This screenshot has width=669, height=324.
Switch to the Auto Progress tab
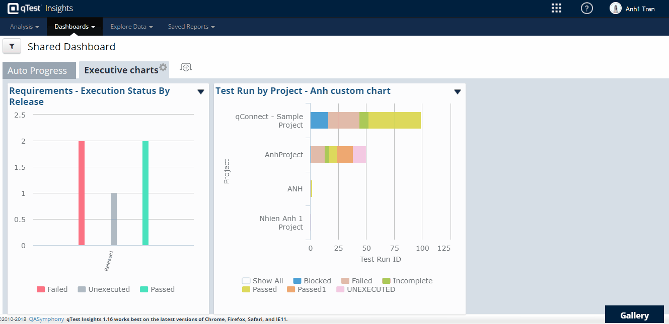(x=37, y=71)
